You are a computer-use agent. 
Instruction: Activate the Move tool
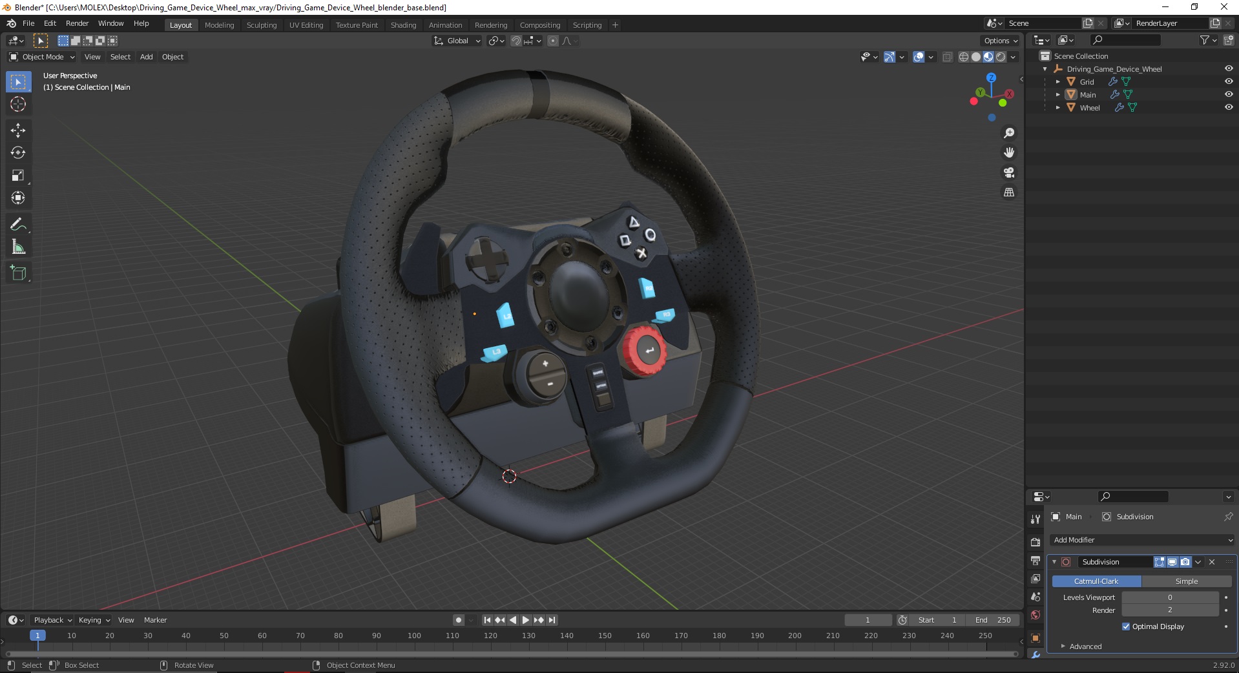(x=18, y=130)
